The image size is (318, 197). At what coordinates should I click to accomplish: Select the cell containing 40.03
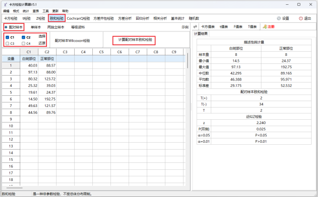(x=29, y=65)
